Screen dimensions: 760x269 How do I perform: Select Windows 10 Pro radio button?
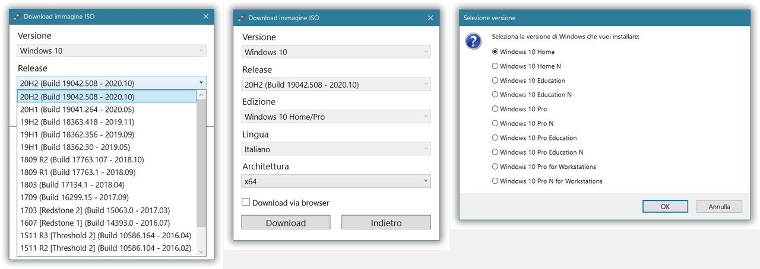[x=495, y=109]
